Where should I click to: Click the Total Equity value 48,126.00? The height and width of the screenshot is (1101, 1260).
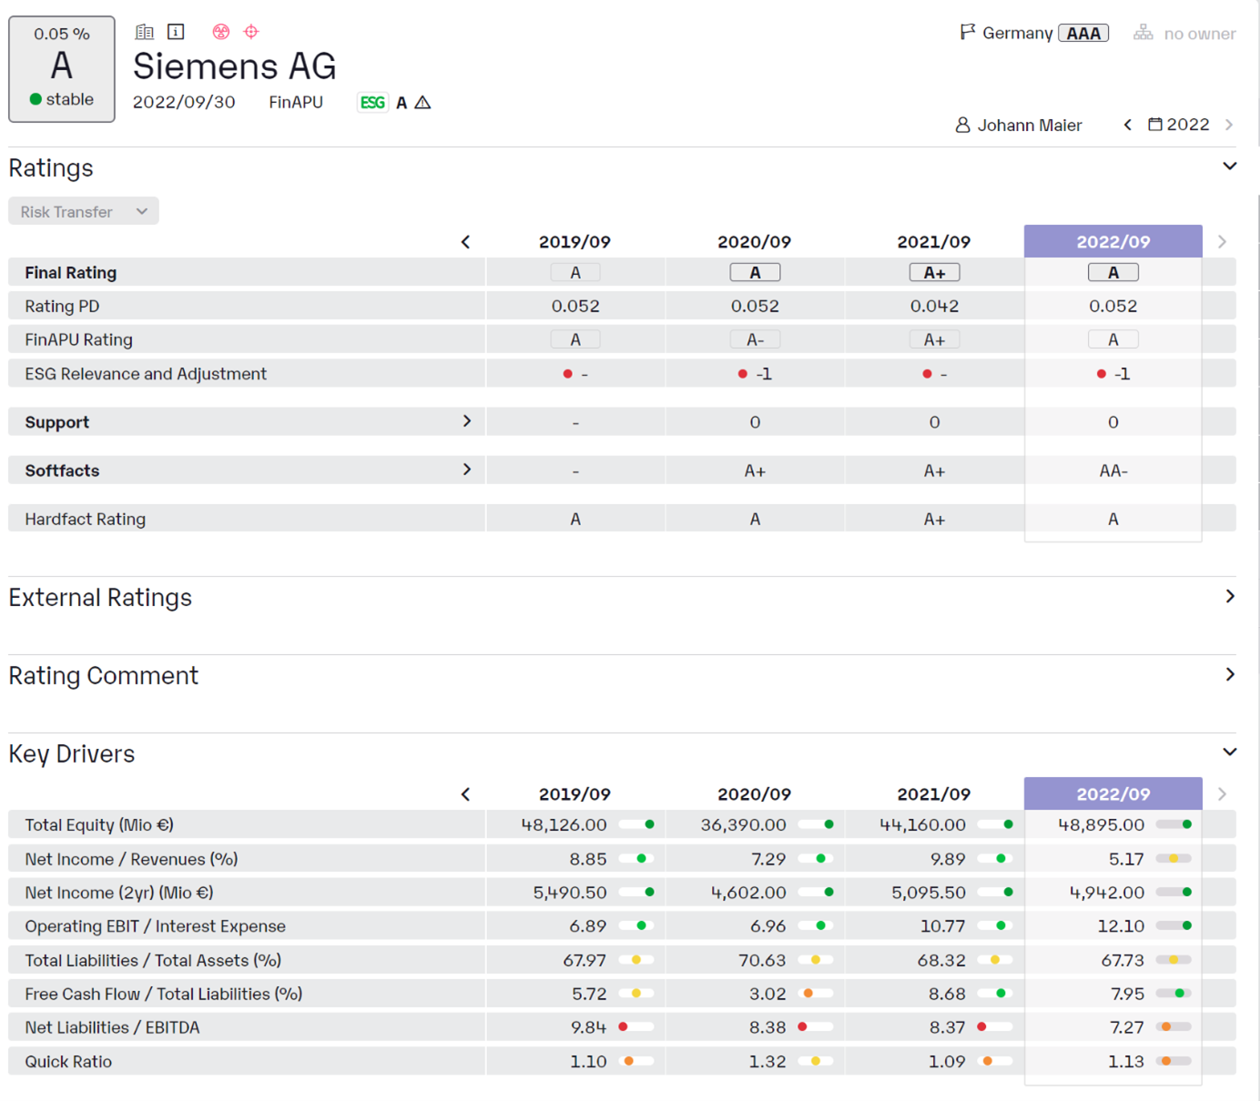click(564, 824)
